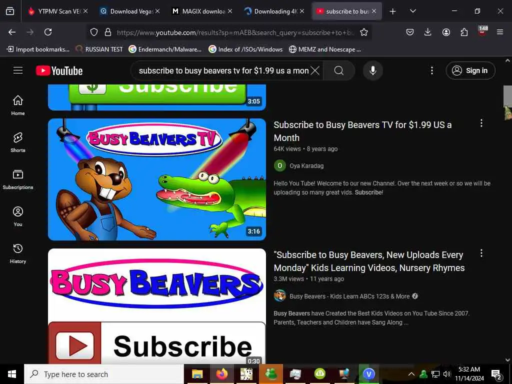512x384 pixels.
Task: Visit Oya Karadag channel name
Action: [306, 166]
